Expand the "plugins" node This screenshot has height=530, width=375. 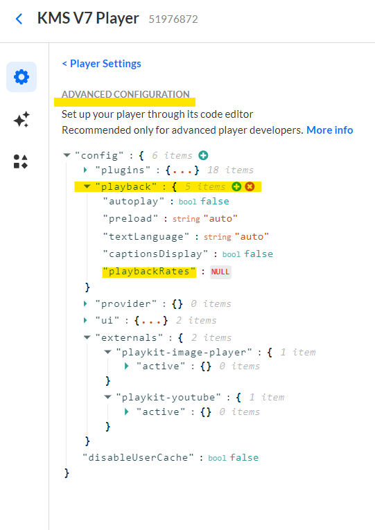[x=85, y=170]
